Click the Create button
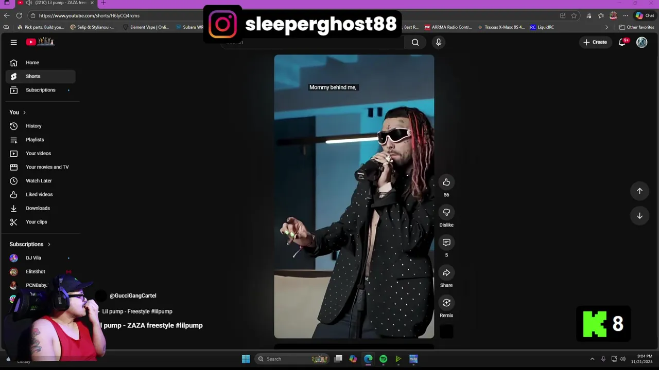 click(595, 42)
